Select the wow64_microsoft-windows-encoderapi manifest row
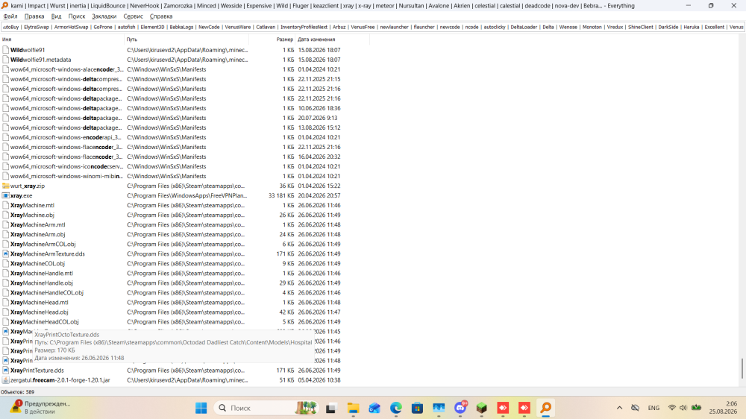 click(x=172, y=137)
